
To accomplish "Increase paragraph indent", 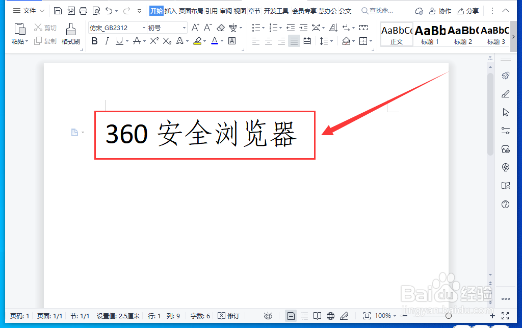I will [303, 28].
